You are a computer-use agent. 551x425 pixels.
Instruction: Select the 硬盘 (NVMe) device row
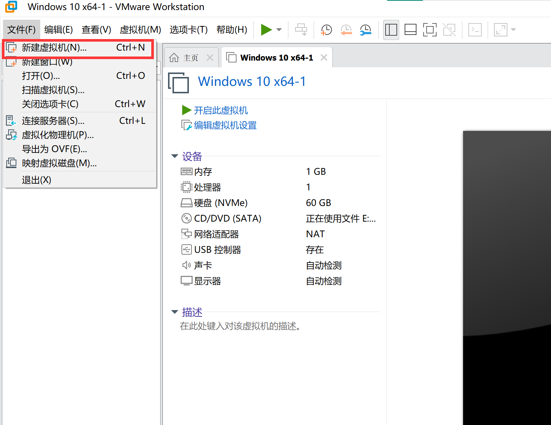(280, 203)
